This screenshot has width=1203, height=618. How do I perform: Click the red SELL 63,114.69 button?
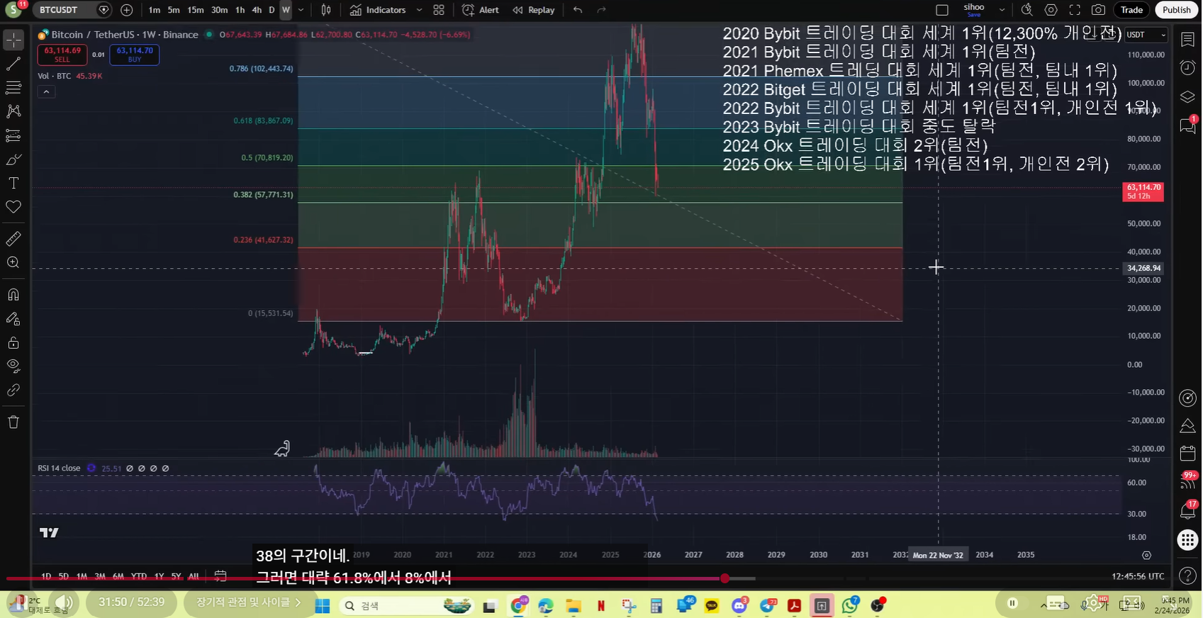pos(62,55)
